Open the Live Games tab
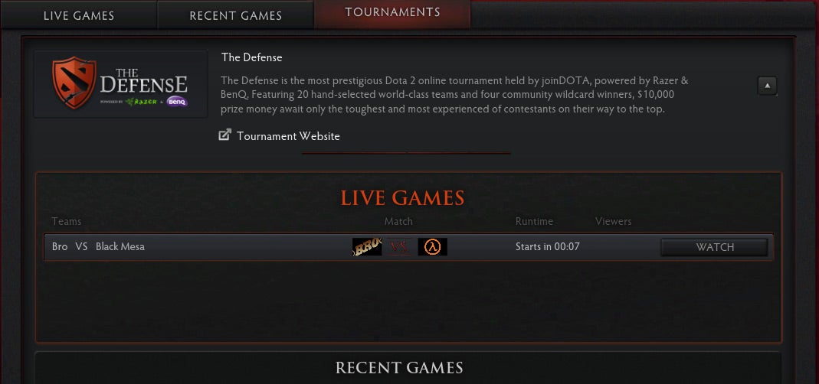This screenshot has height=384, width=819. point(78,15)
